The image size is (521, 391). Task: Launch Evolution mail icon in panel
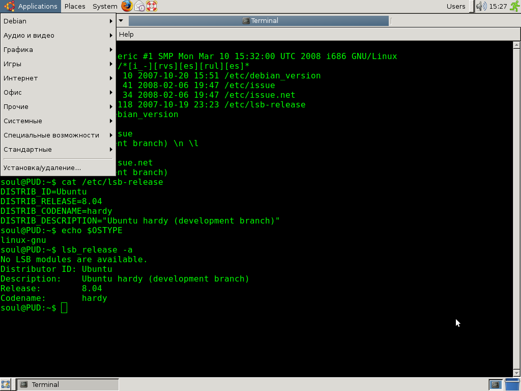point(139,6)
